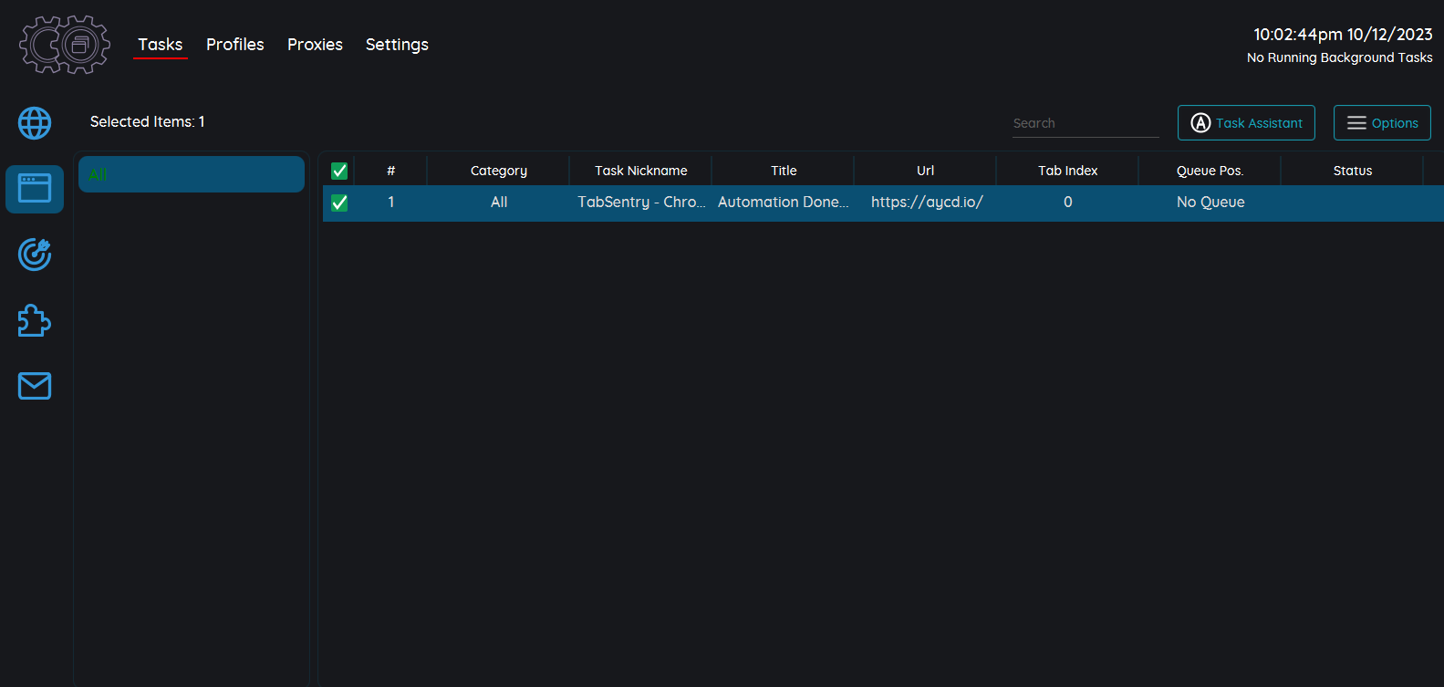Open the globe browser sidebar icon

click(35, 123)
